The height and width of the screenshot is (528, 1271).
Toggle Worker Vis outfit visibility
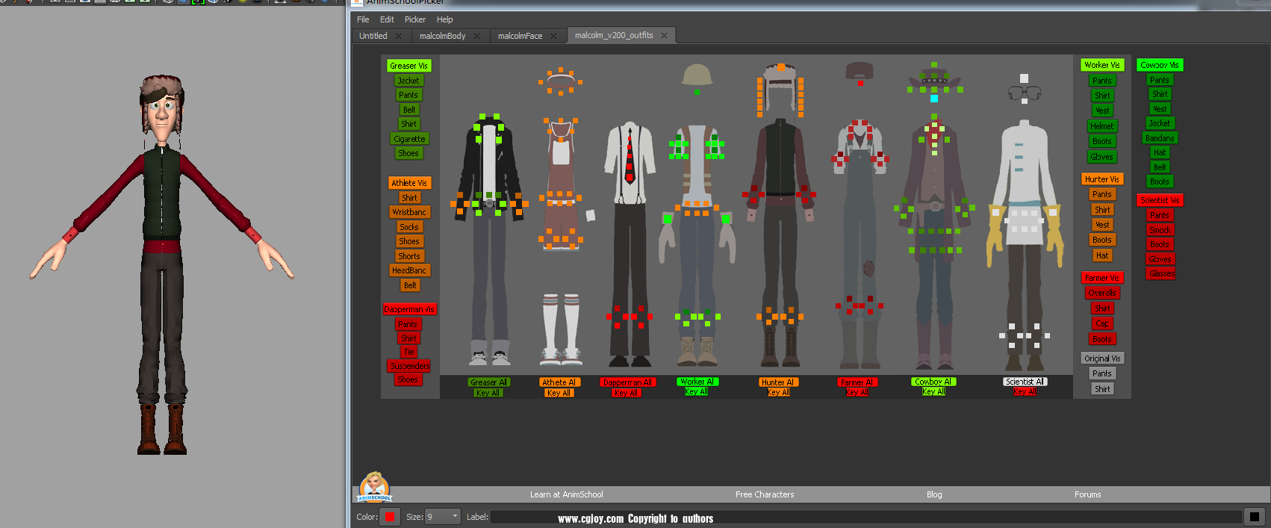1101,65
